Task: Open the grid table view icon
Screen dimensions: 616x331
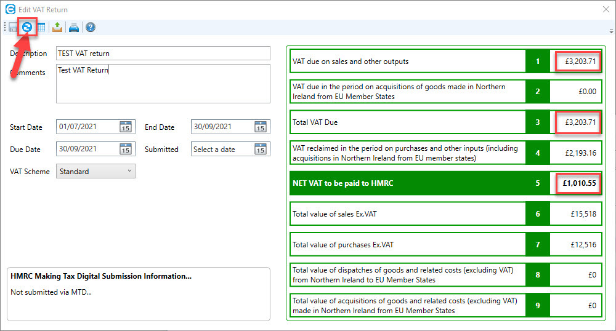Action: point(41,27)
